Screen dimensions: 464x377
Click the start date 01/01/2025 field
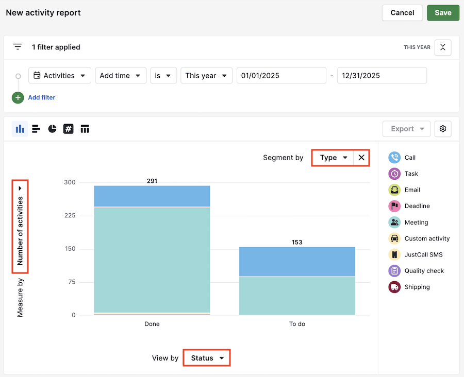[281, 76]
